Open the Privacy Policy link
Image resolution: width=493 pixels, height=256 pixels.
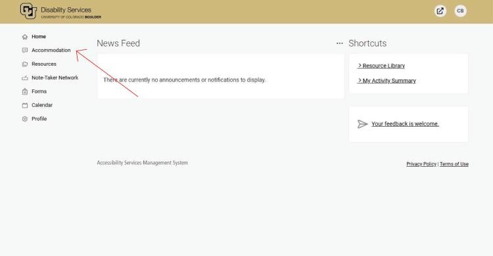pyautogui.click(x=421, y=164)
